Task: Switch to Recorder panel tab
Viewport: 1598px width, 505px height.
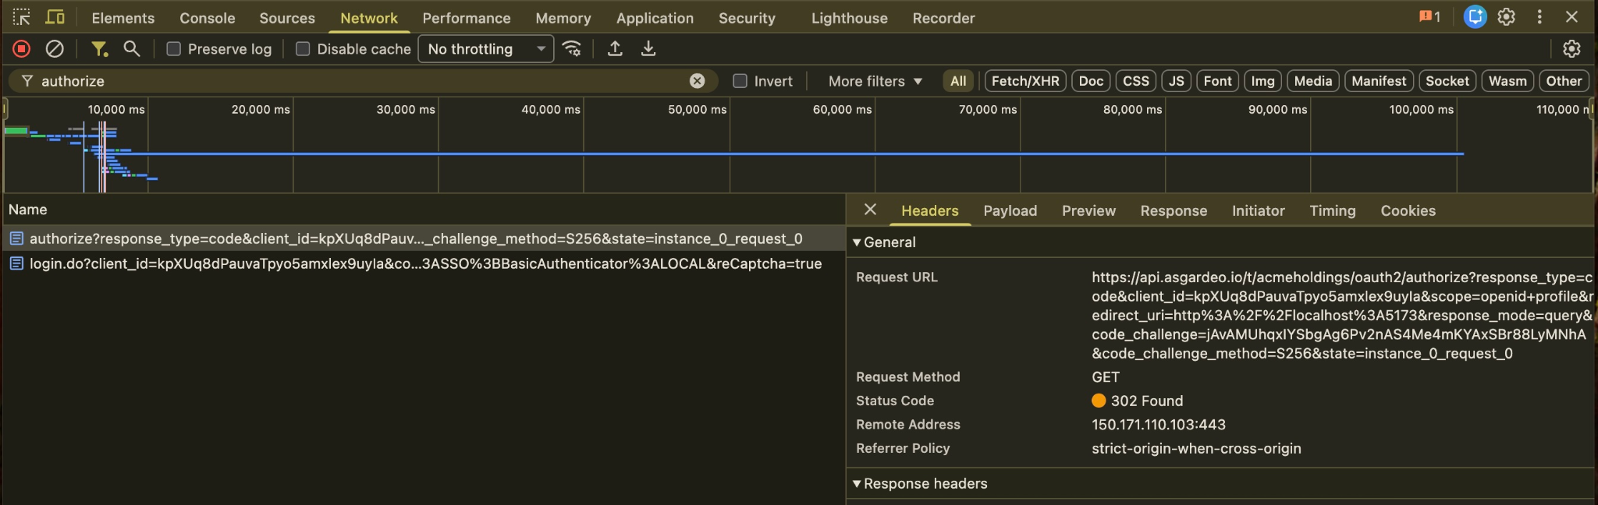Action: tap(944, 18)
